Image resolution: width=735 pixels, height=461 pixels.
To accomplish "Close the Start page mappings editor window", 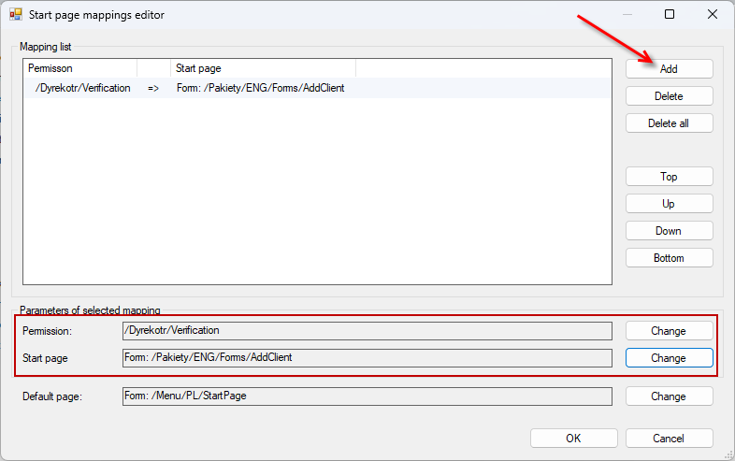I will (712, 15).
